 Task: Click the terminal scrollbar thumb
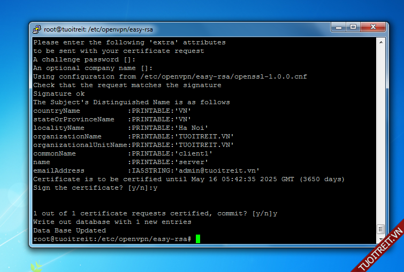[x=380, y=229]
